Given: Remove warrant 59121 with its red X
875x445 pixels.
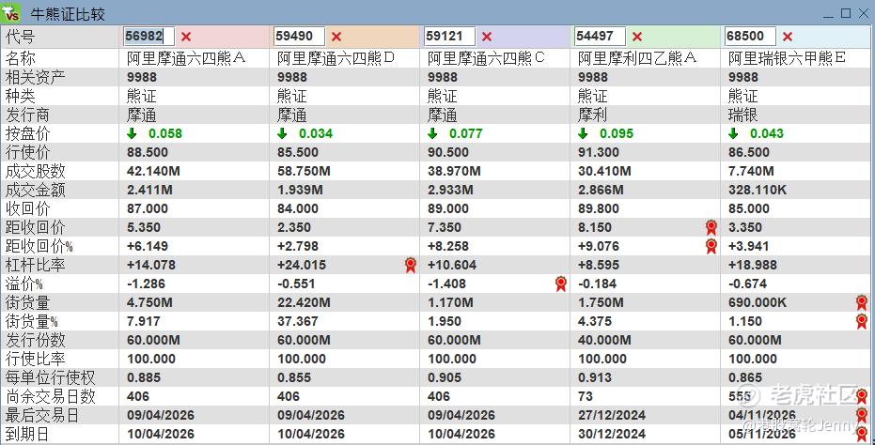Looking at the screenshot, I should click(487, 37).
